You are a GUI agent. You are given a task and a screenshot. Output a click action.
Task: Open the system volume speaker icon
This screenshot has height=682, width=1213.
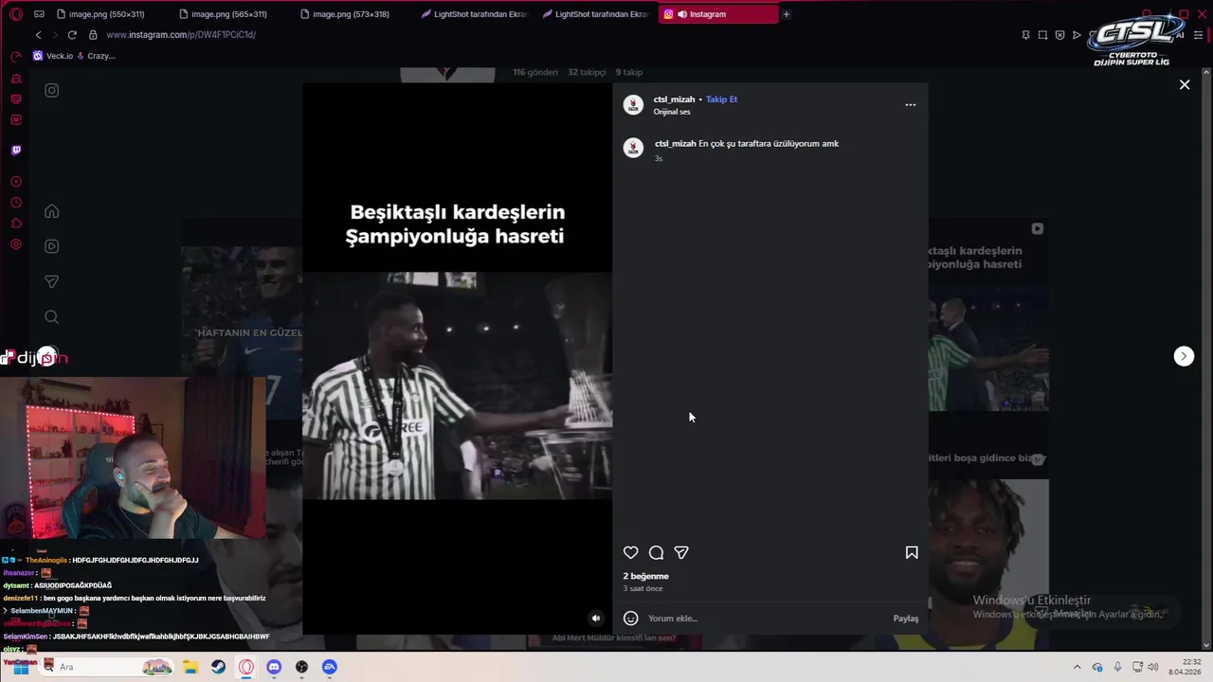(1153, 667)
